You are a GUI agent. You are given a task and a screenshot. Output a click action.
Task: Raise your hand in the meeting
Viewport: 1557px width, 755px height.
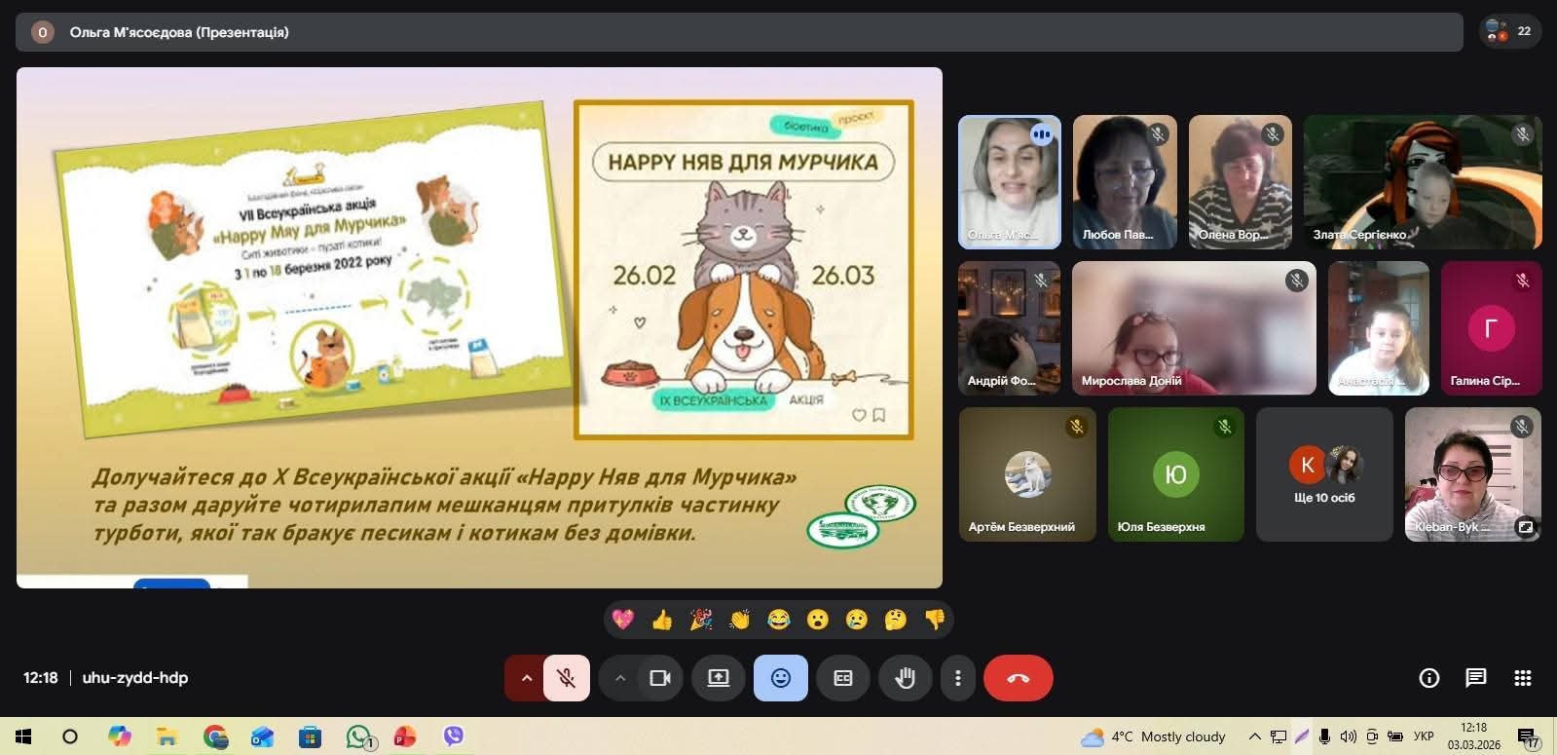tap(906, 678)
